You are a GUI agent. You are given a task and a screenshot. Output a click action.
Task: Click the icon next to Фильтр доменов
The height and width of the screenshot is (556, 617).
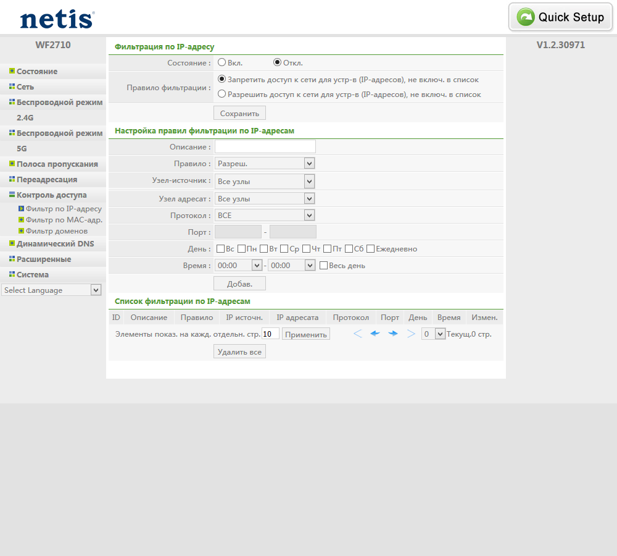pos(21,230)
